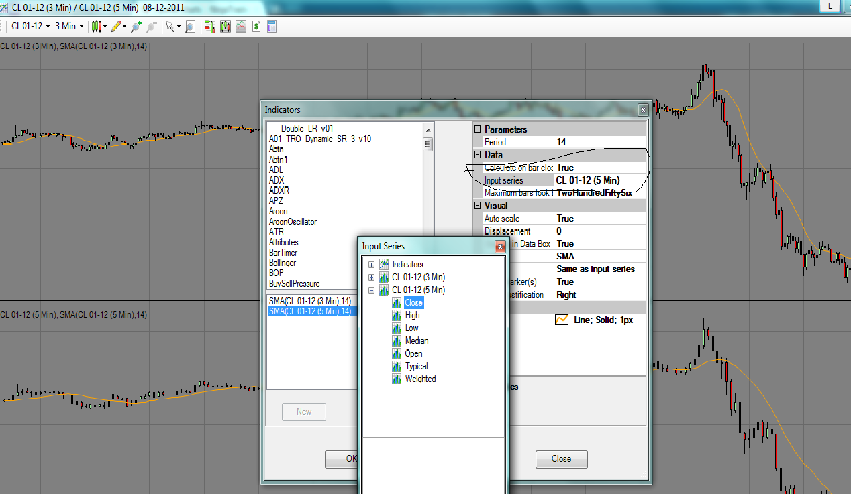
Task: Toggle Calculate on bar close True value
Action: click(x=600, y=168)
